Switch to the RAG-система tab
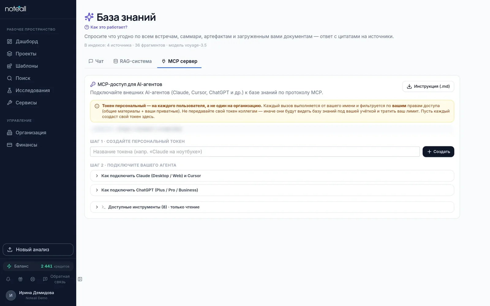This screenshot has width=490, height=306. click(x=132, y=61)
